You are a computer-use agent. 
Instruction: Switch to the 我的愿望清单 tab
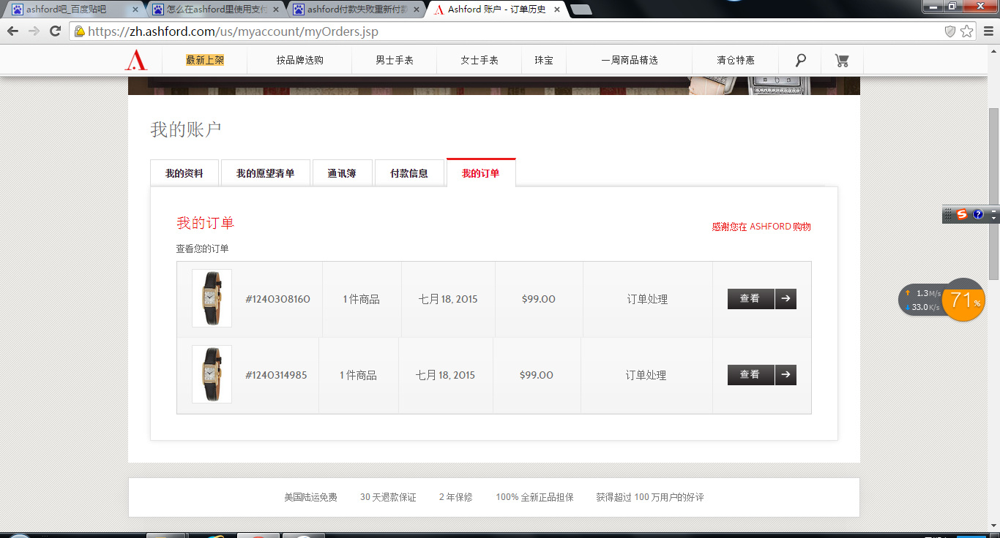coord(266,173)
